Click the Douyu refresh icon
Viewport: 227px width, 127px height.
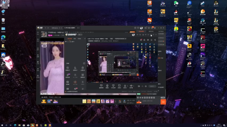click(48, 28)
